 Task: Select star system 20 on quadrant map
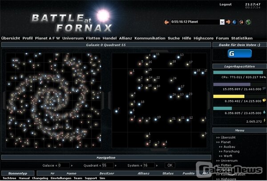click(171, 97)
